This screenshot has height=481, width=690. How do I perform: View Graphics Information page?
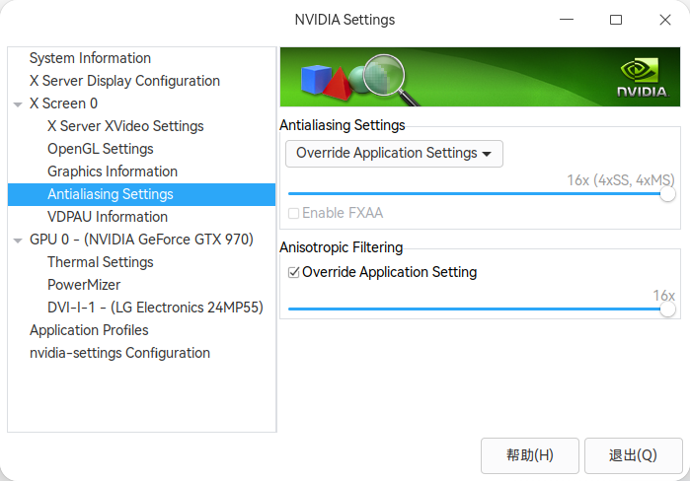point(113,172)
